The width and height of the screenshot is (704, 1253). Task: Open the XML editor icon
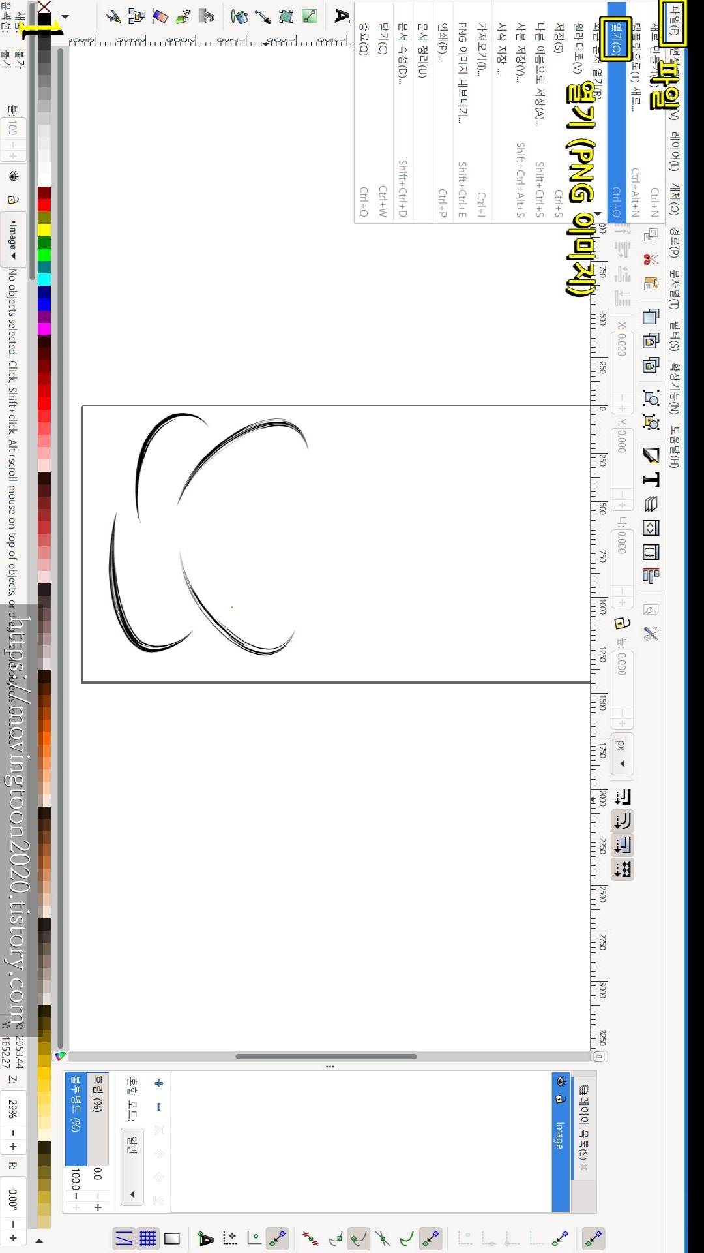point(651,527)
